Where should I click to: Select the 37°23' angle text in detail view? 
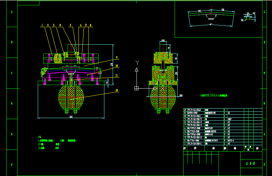(x=211, y=19)
